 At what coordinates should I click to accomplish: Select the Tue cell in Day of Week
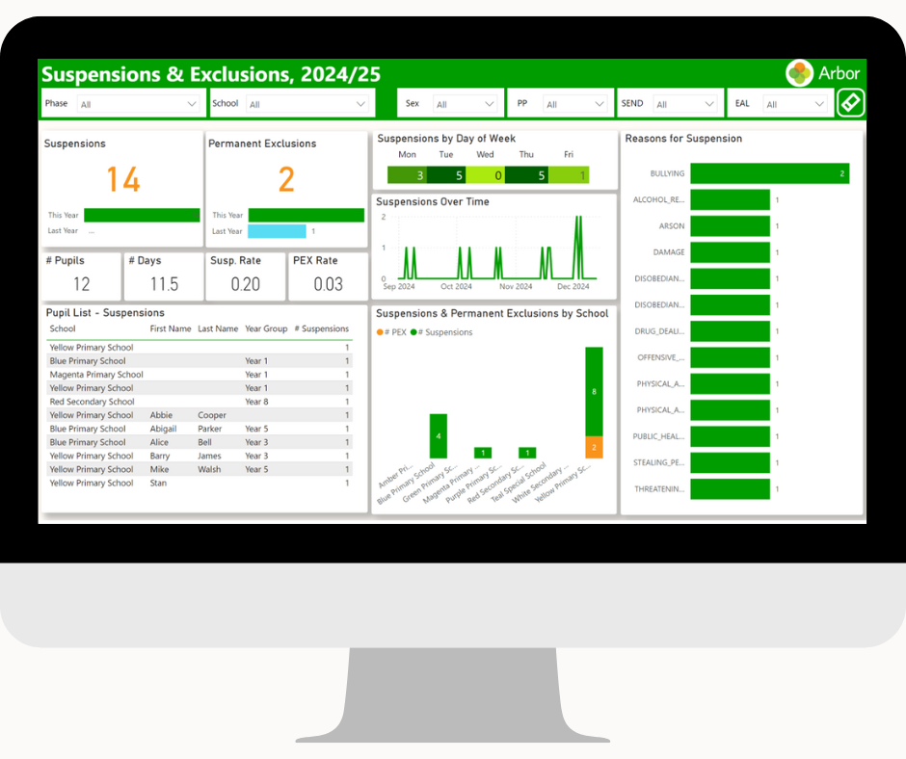(446, 175)
